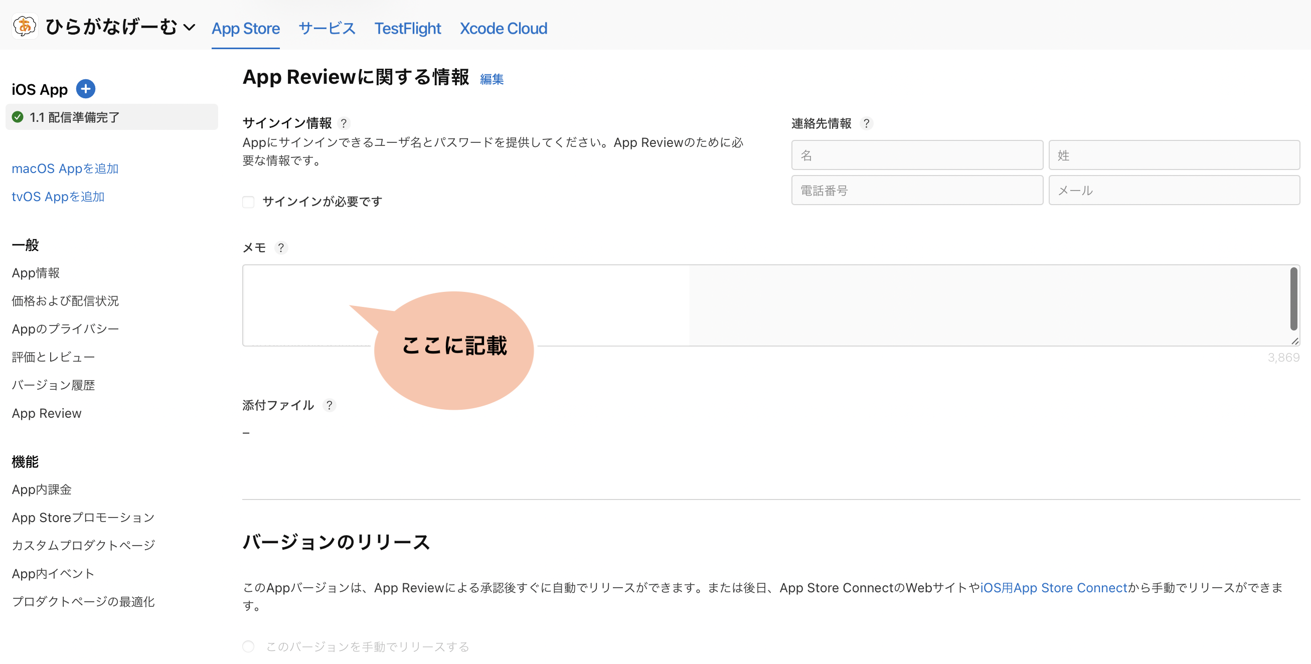The height and width of the screenshot is (664, 1311).
Task: Select version 1.1 配信準備完了 in sidebar
Action: coord(112,117)
